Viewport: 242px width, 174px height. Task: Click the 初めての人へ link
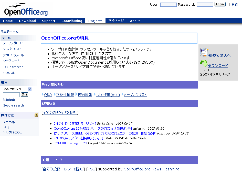click(x=220, y=55)
